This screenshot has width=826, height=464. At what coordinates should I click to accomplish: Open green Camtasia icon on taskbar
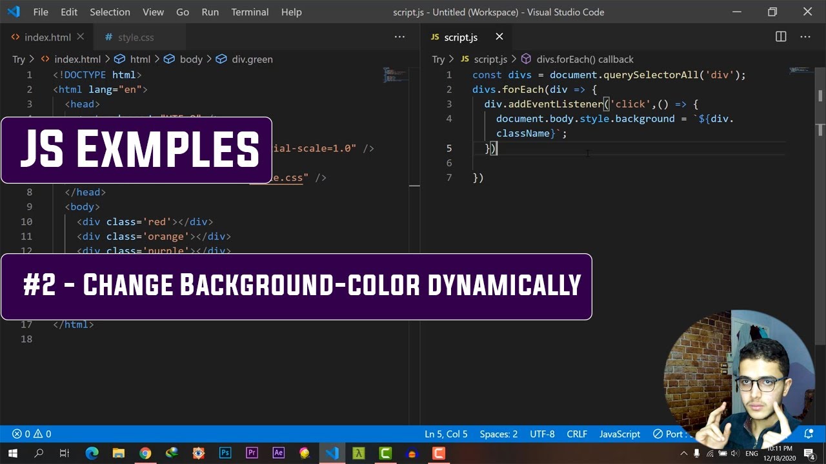point(385,453)
